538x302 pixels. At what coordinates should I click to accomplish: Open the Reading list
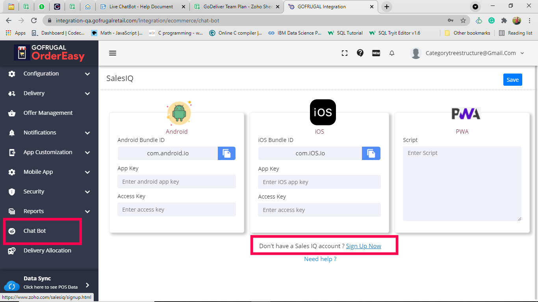(516, 33)
